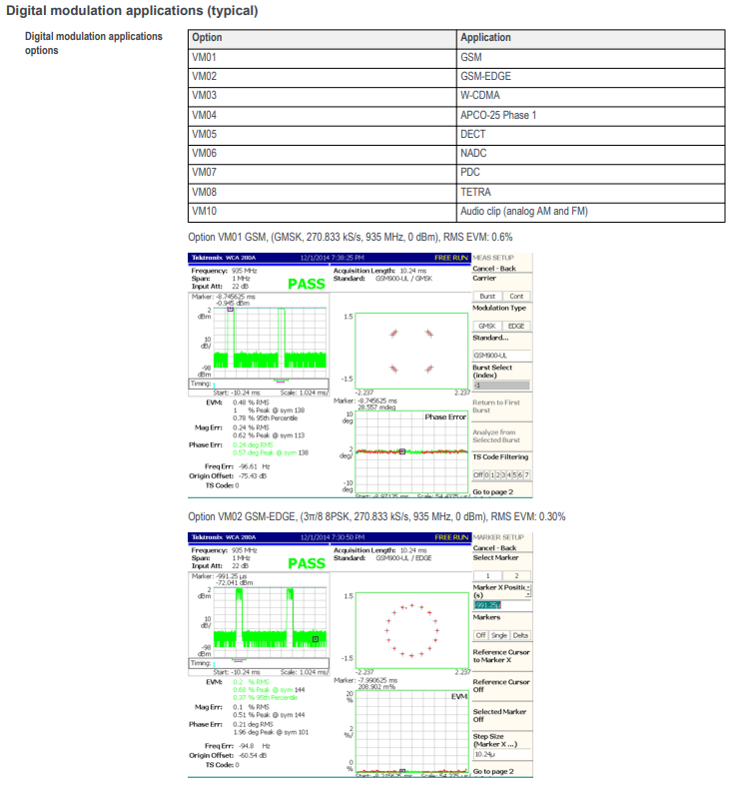
Task: Click marker square on EDGE power trace
Action: click(316, 639)
